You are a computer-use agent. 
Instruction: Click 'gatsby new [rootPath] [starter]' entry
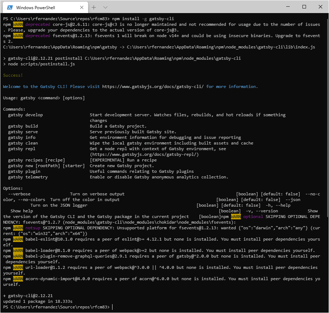[x=46, y=166]
